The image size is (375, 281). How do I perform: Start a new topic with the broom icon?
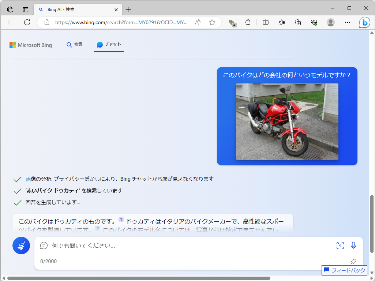point(21,246)
